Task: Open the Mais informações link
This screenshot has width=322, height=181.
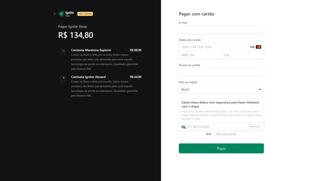Action: 226,134
